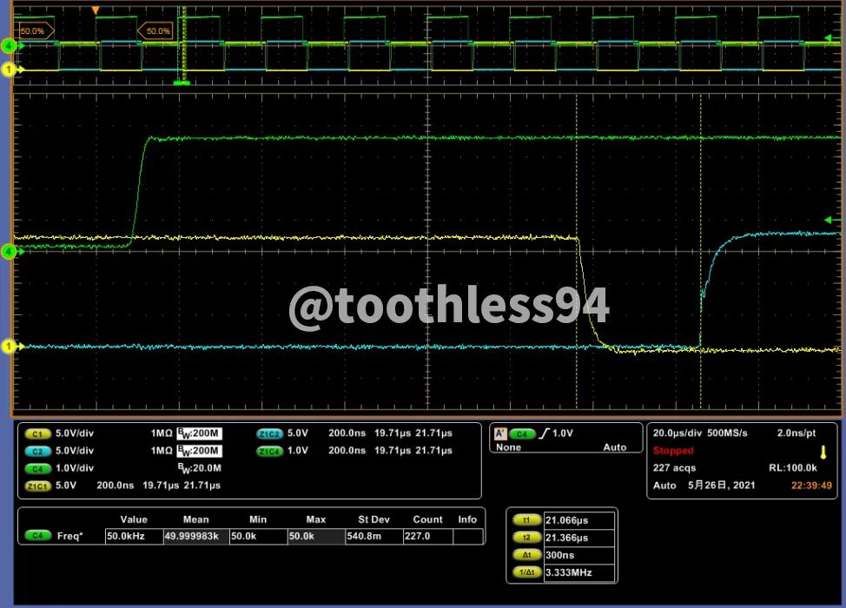Select the t2 cursor badge
846x608 pixels.
coord(527,538)
